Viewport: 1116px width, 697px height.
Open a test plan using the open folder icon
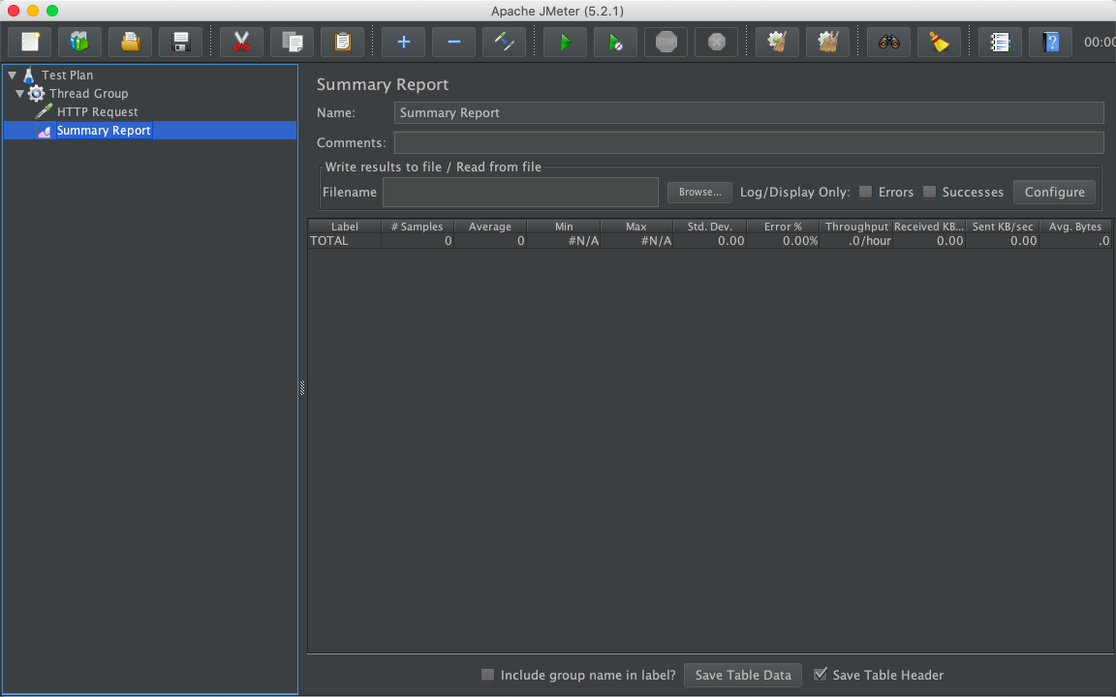pos(131,42)
